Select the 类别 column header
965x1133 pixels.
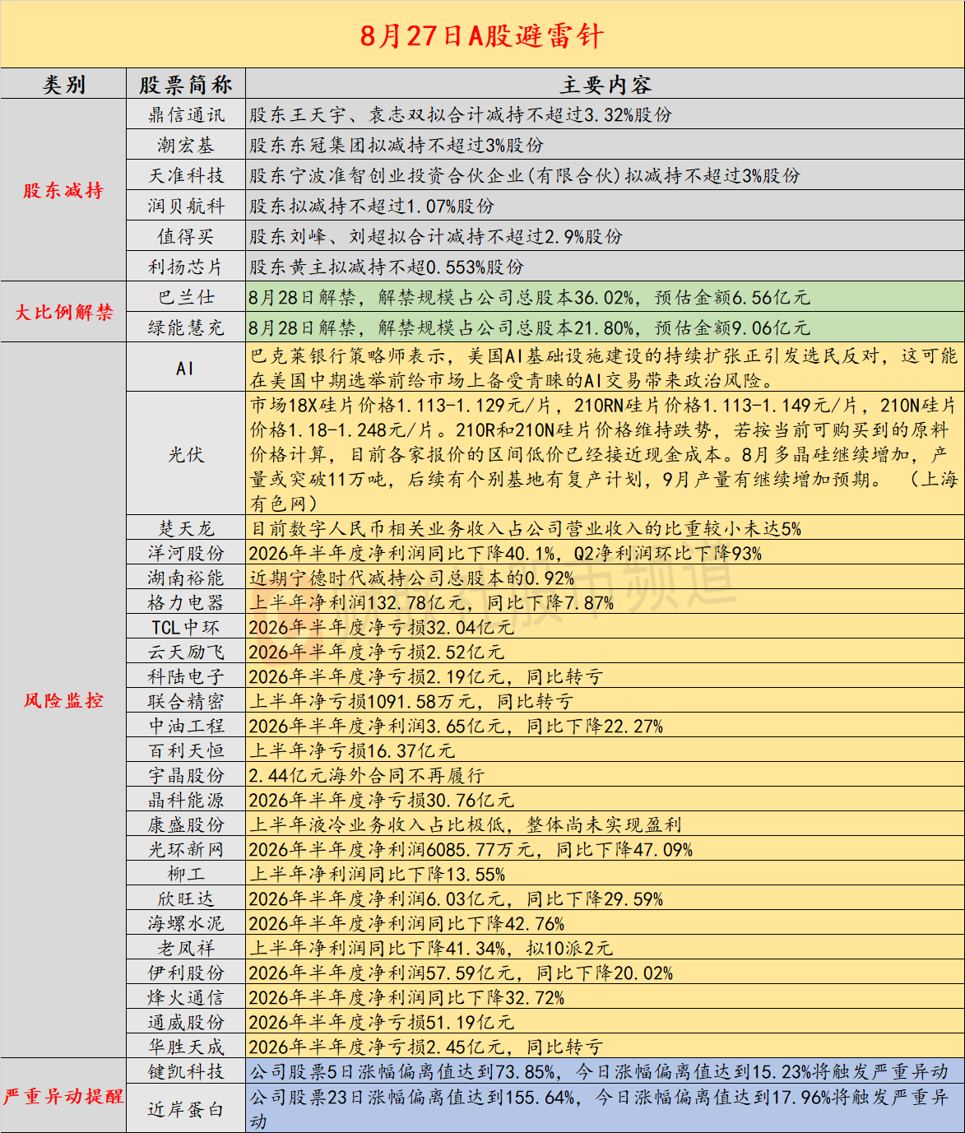point(63,85)
